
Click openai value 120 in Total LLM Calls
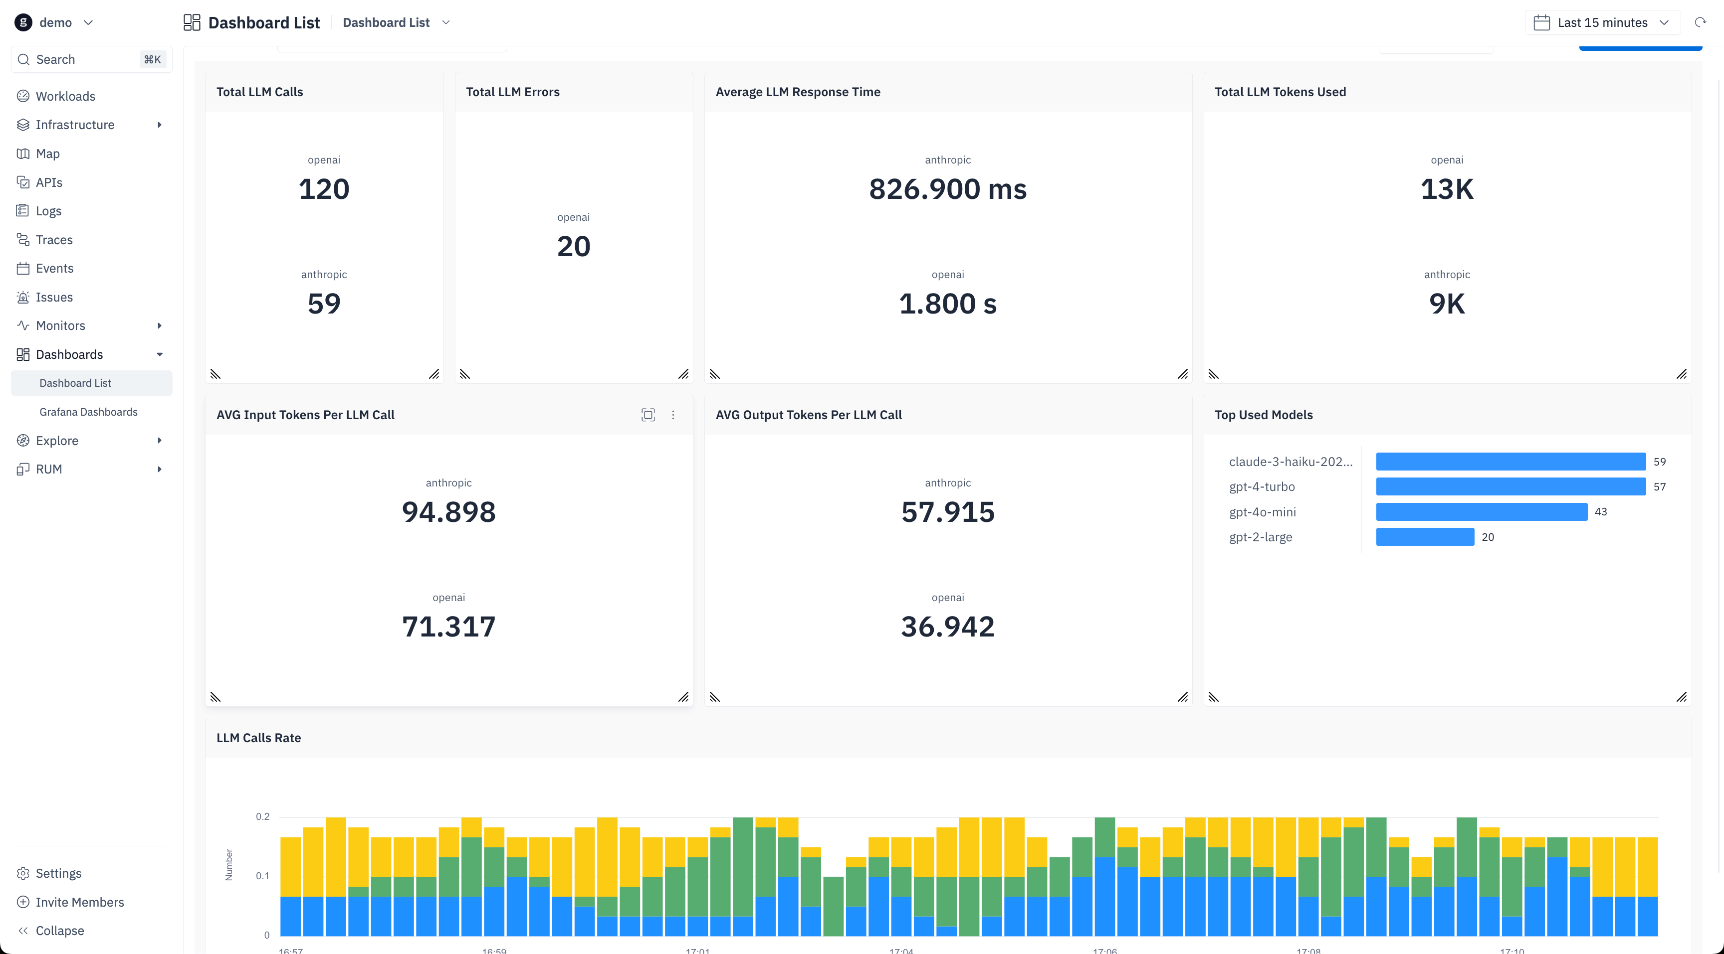pyautogui.click(x=324, y=189)
